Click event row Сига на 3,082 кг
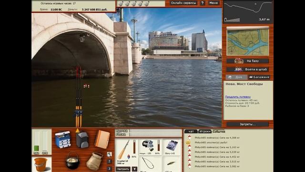This screenshot has height=172, width=305. click(x=217, y=166)
